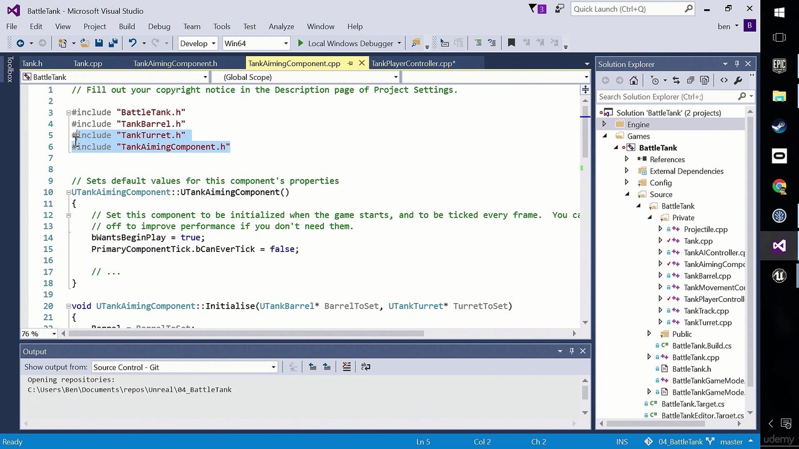Click the master branch in status bar
Image resolution: width=799 pixels, height=449 pixels.
click(731, 442)
